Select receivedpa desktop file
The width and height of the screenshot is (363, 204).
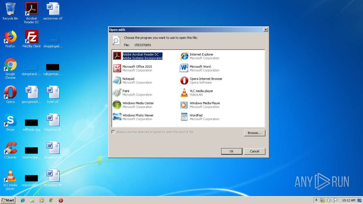pyautogui.click(x=31, y=153)
